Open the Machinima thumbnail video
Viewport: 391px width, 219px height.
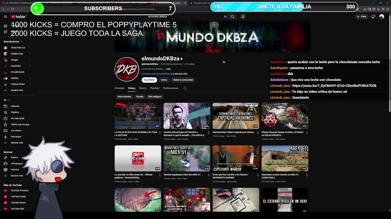pos(138,158)
